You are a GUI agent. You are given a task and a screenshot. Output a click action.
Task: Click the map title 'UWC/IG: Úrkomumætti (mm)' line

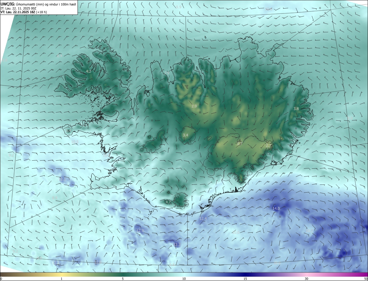click(x=39, y=4)
